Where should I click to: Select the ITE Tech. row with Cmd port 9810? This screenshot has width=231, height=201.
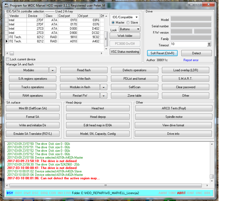(54, 37)
